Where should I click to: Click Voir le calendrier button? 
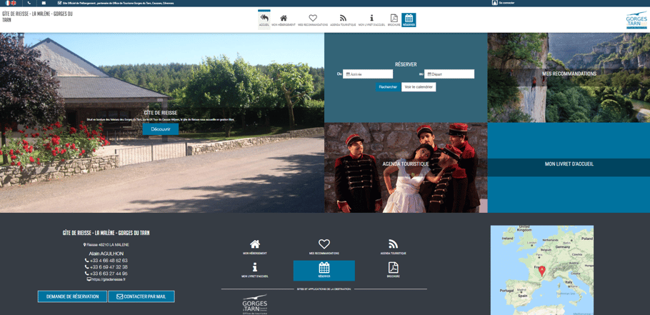419,87
